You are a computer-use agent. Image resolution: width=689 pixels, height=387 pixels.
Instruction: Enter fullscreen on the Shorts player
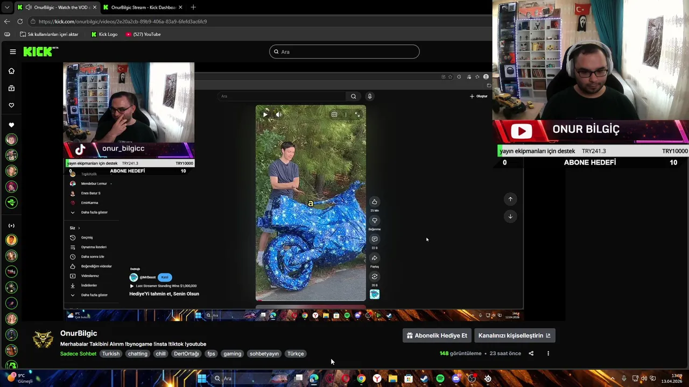357,114
